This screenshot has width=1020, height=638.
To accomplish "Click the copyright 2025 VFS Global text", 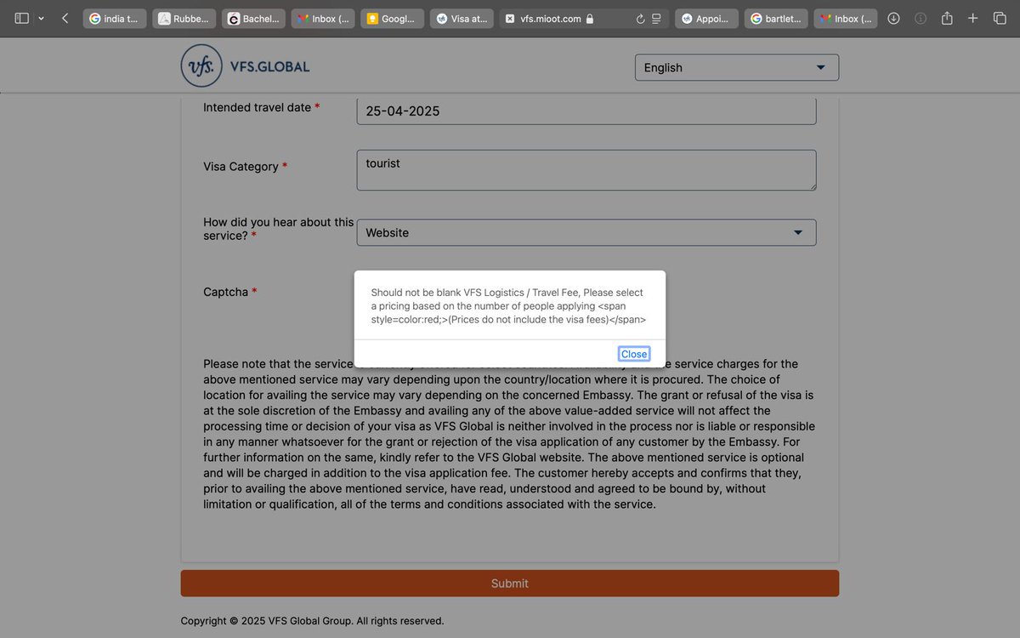I will (x=312, y=621).
